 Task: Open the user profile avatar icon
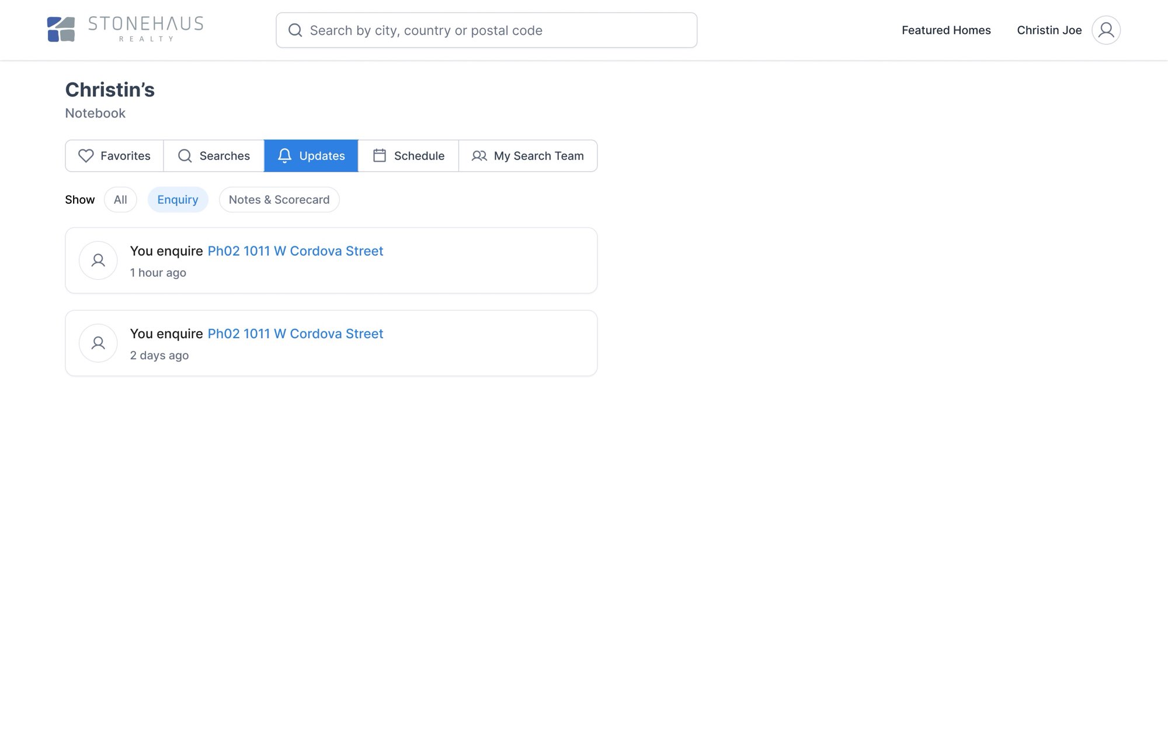(x=1106, y=30)
